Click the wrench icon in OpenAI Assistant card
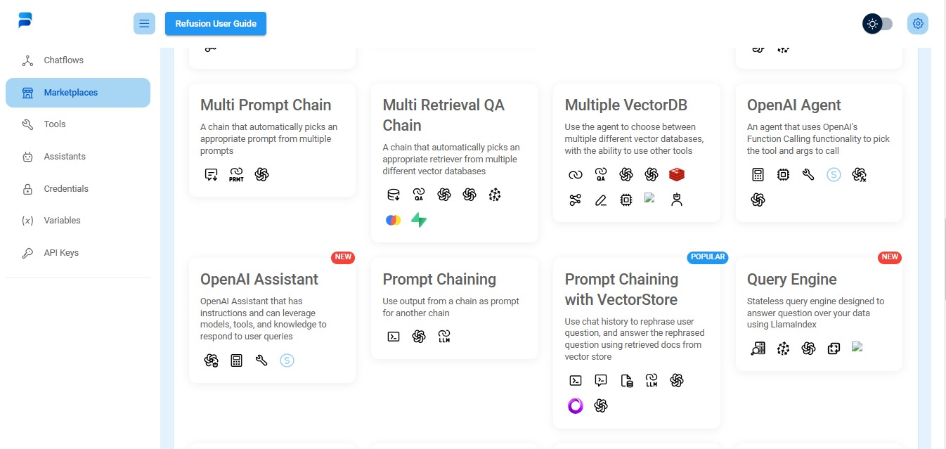This screenshot has height=449, width=946. click(x=261, y=360)
